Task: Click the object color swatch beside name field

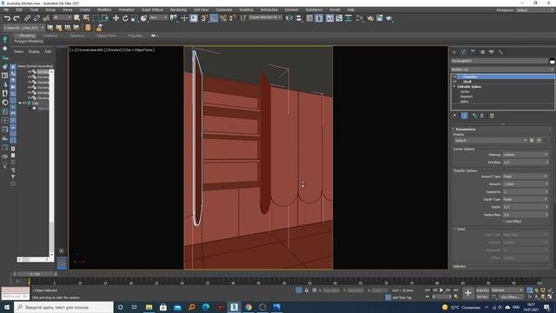Action: coord(553,61)
